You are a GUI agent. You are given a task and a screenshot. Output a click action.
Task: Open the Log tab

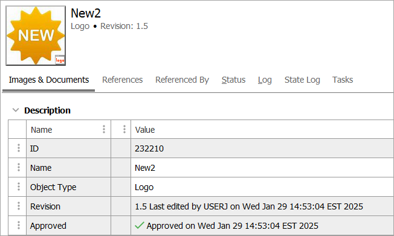265,80
